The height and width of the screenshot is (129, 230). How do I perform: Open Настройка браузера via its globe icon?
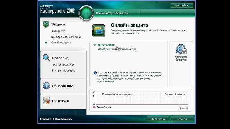(181, 49)
